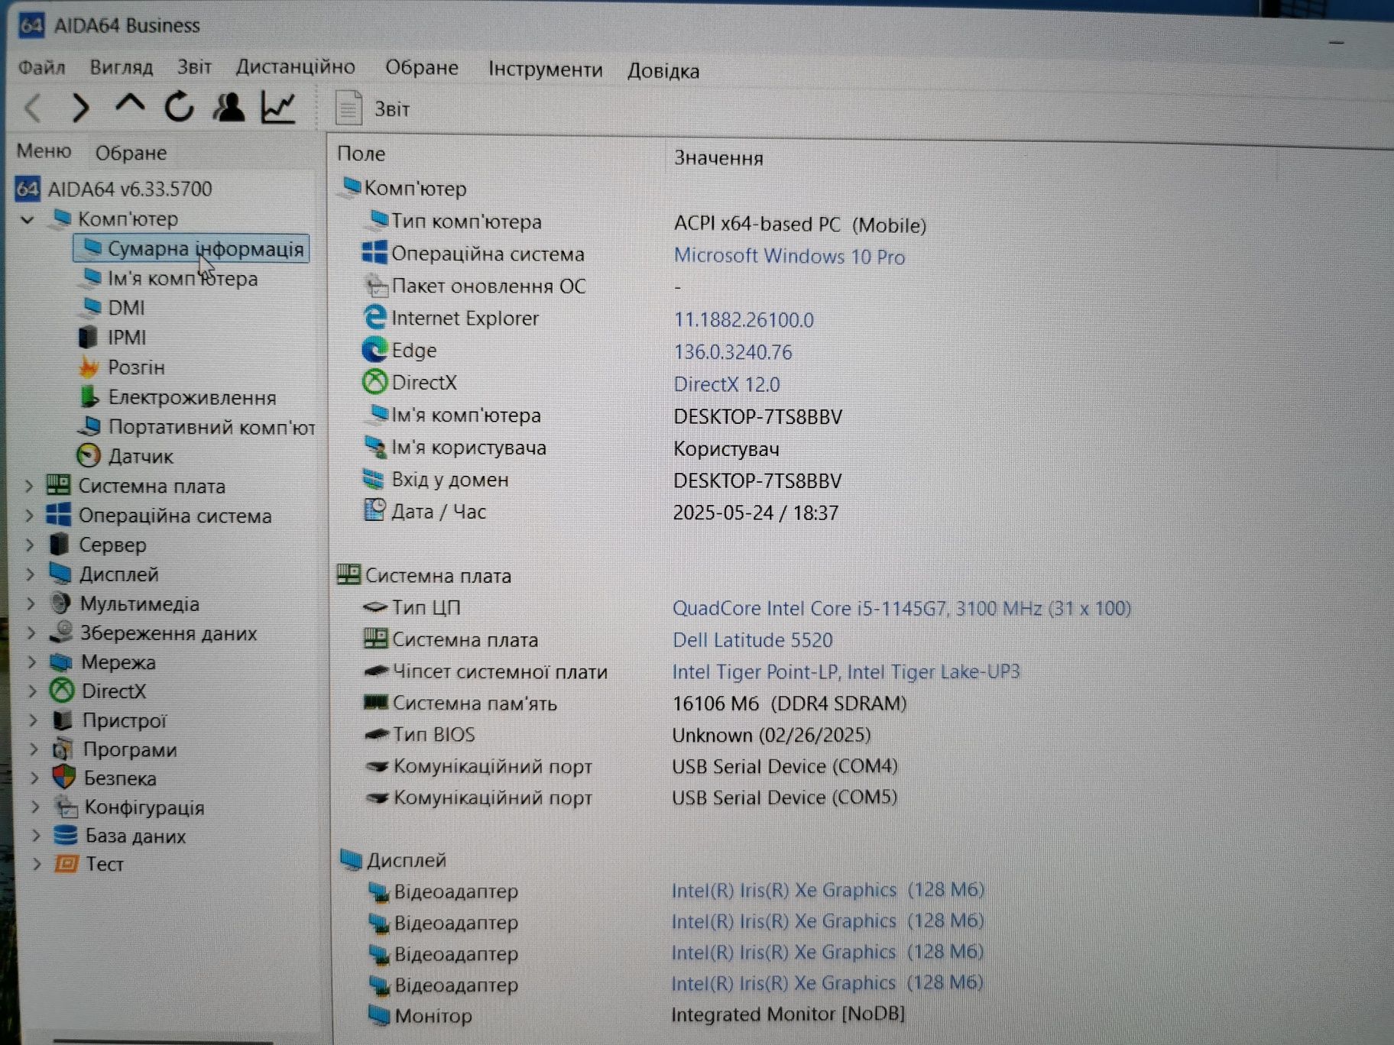Click the Forward navigation arrow
The height and width of the screenshot is (1045, 1394).
pyautogui.click(x=80, y=108)
